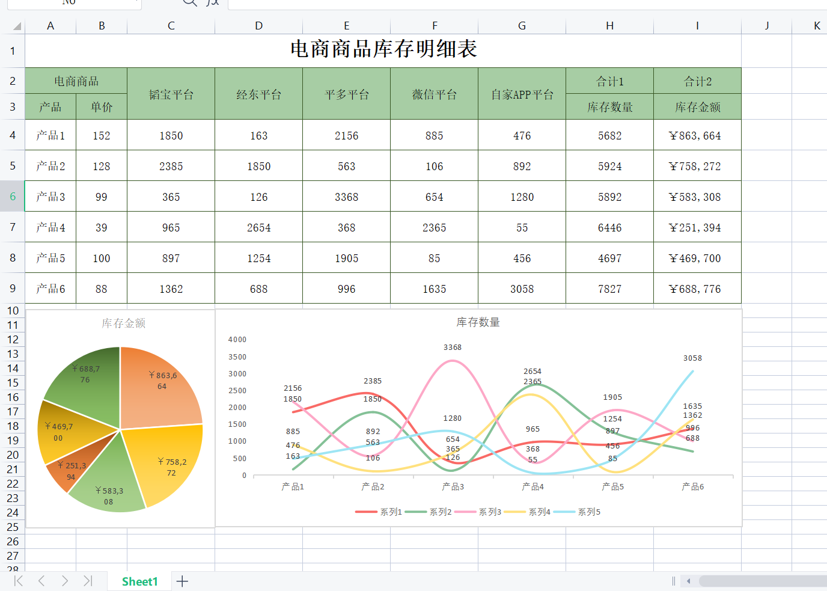Select column H header

point(609,26)
